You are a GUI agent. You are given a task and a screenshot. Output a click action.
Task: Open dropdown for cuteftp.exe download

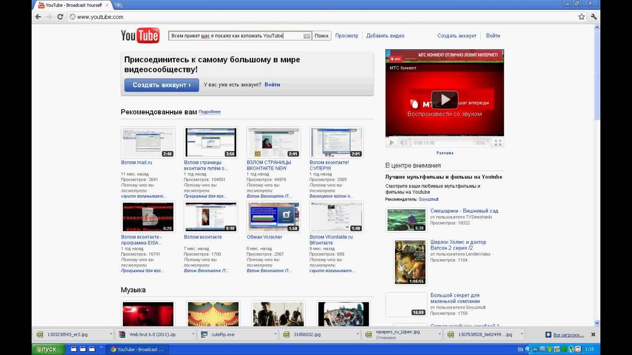click(x=275, y=334)
